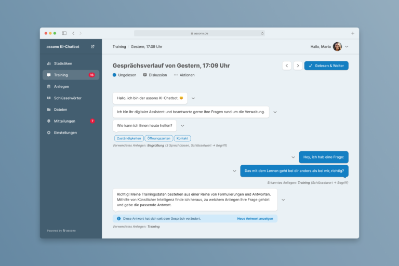Click the Diskussion label

point(158,75)
